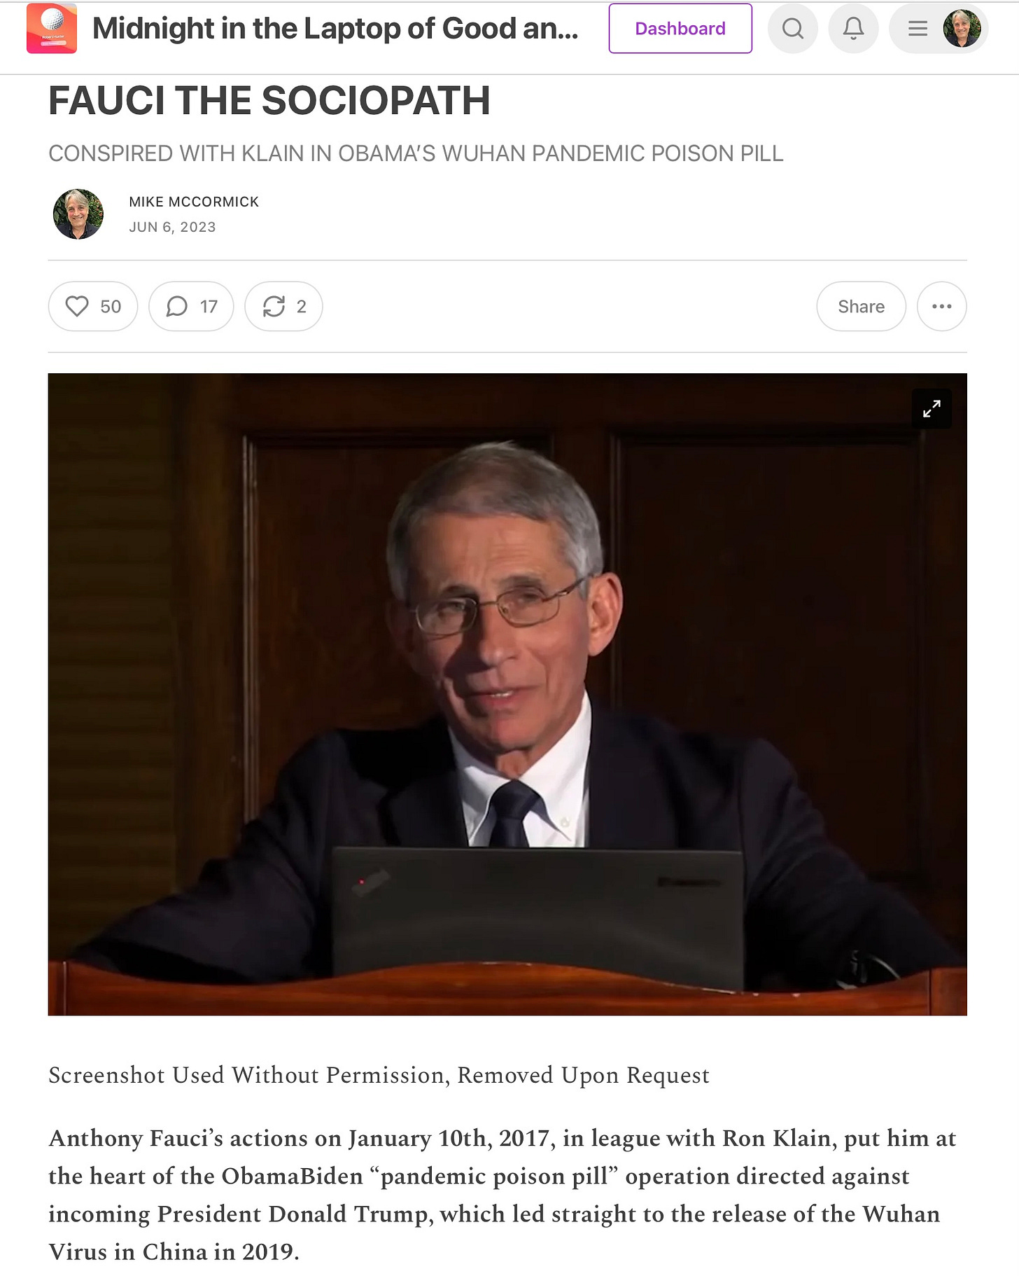Open the hamburger menu icon
This screenshot has width=1019, height=1276.
tap(917, 29)
